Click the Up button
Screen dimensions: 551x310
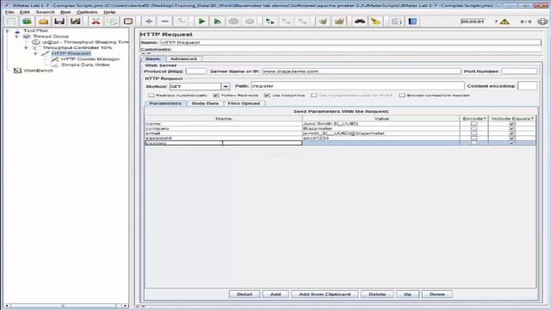pyautogui.click(x=407, y=294)
